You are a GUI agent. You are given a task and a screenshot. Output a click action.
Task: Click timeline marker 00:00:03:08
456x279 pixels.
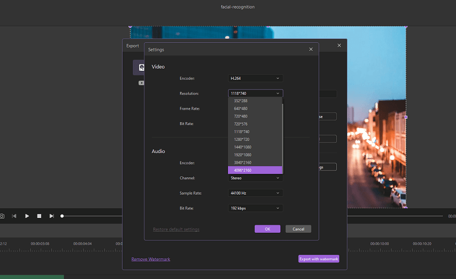pos(40,244)
